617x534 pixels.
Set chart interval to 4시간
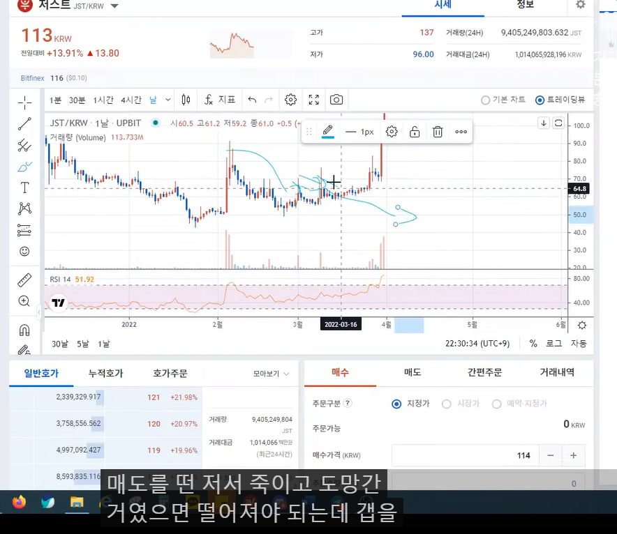[131, 100]
